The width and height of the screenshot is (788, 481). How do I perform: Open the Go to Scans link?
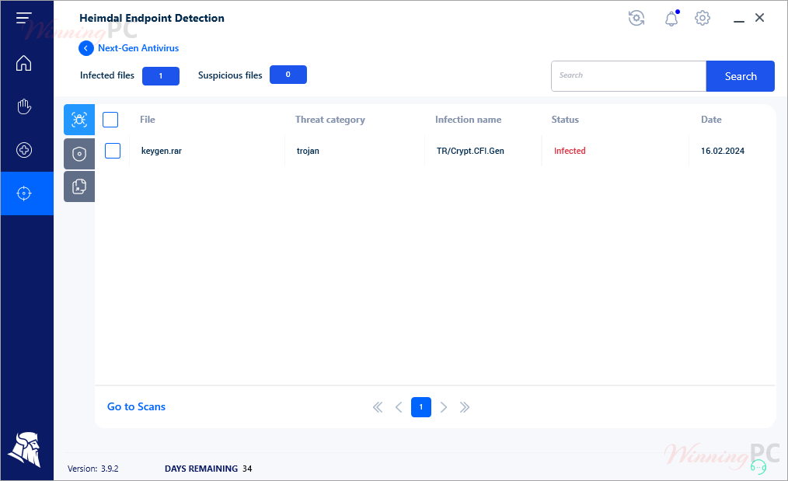pos(136,406)
